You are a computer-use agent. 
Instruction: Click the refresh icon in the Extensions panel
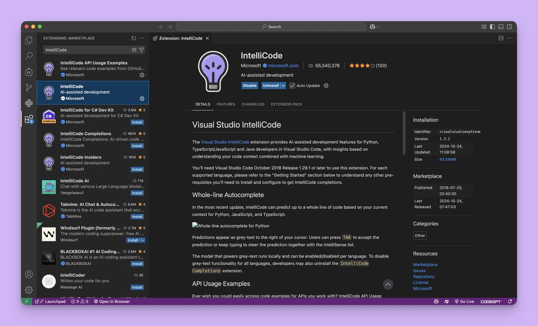134,38
